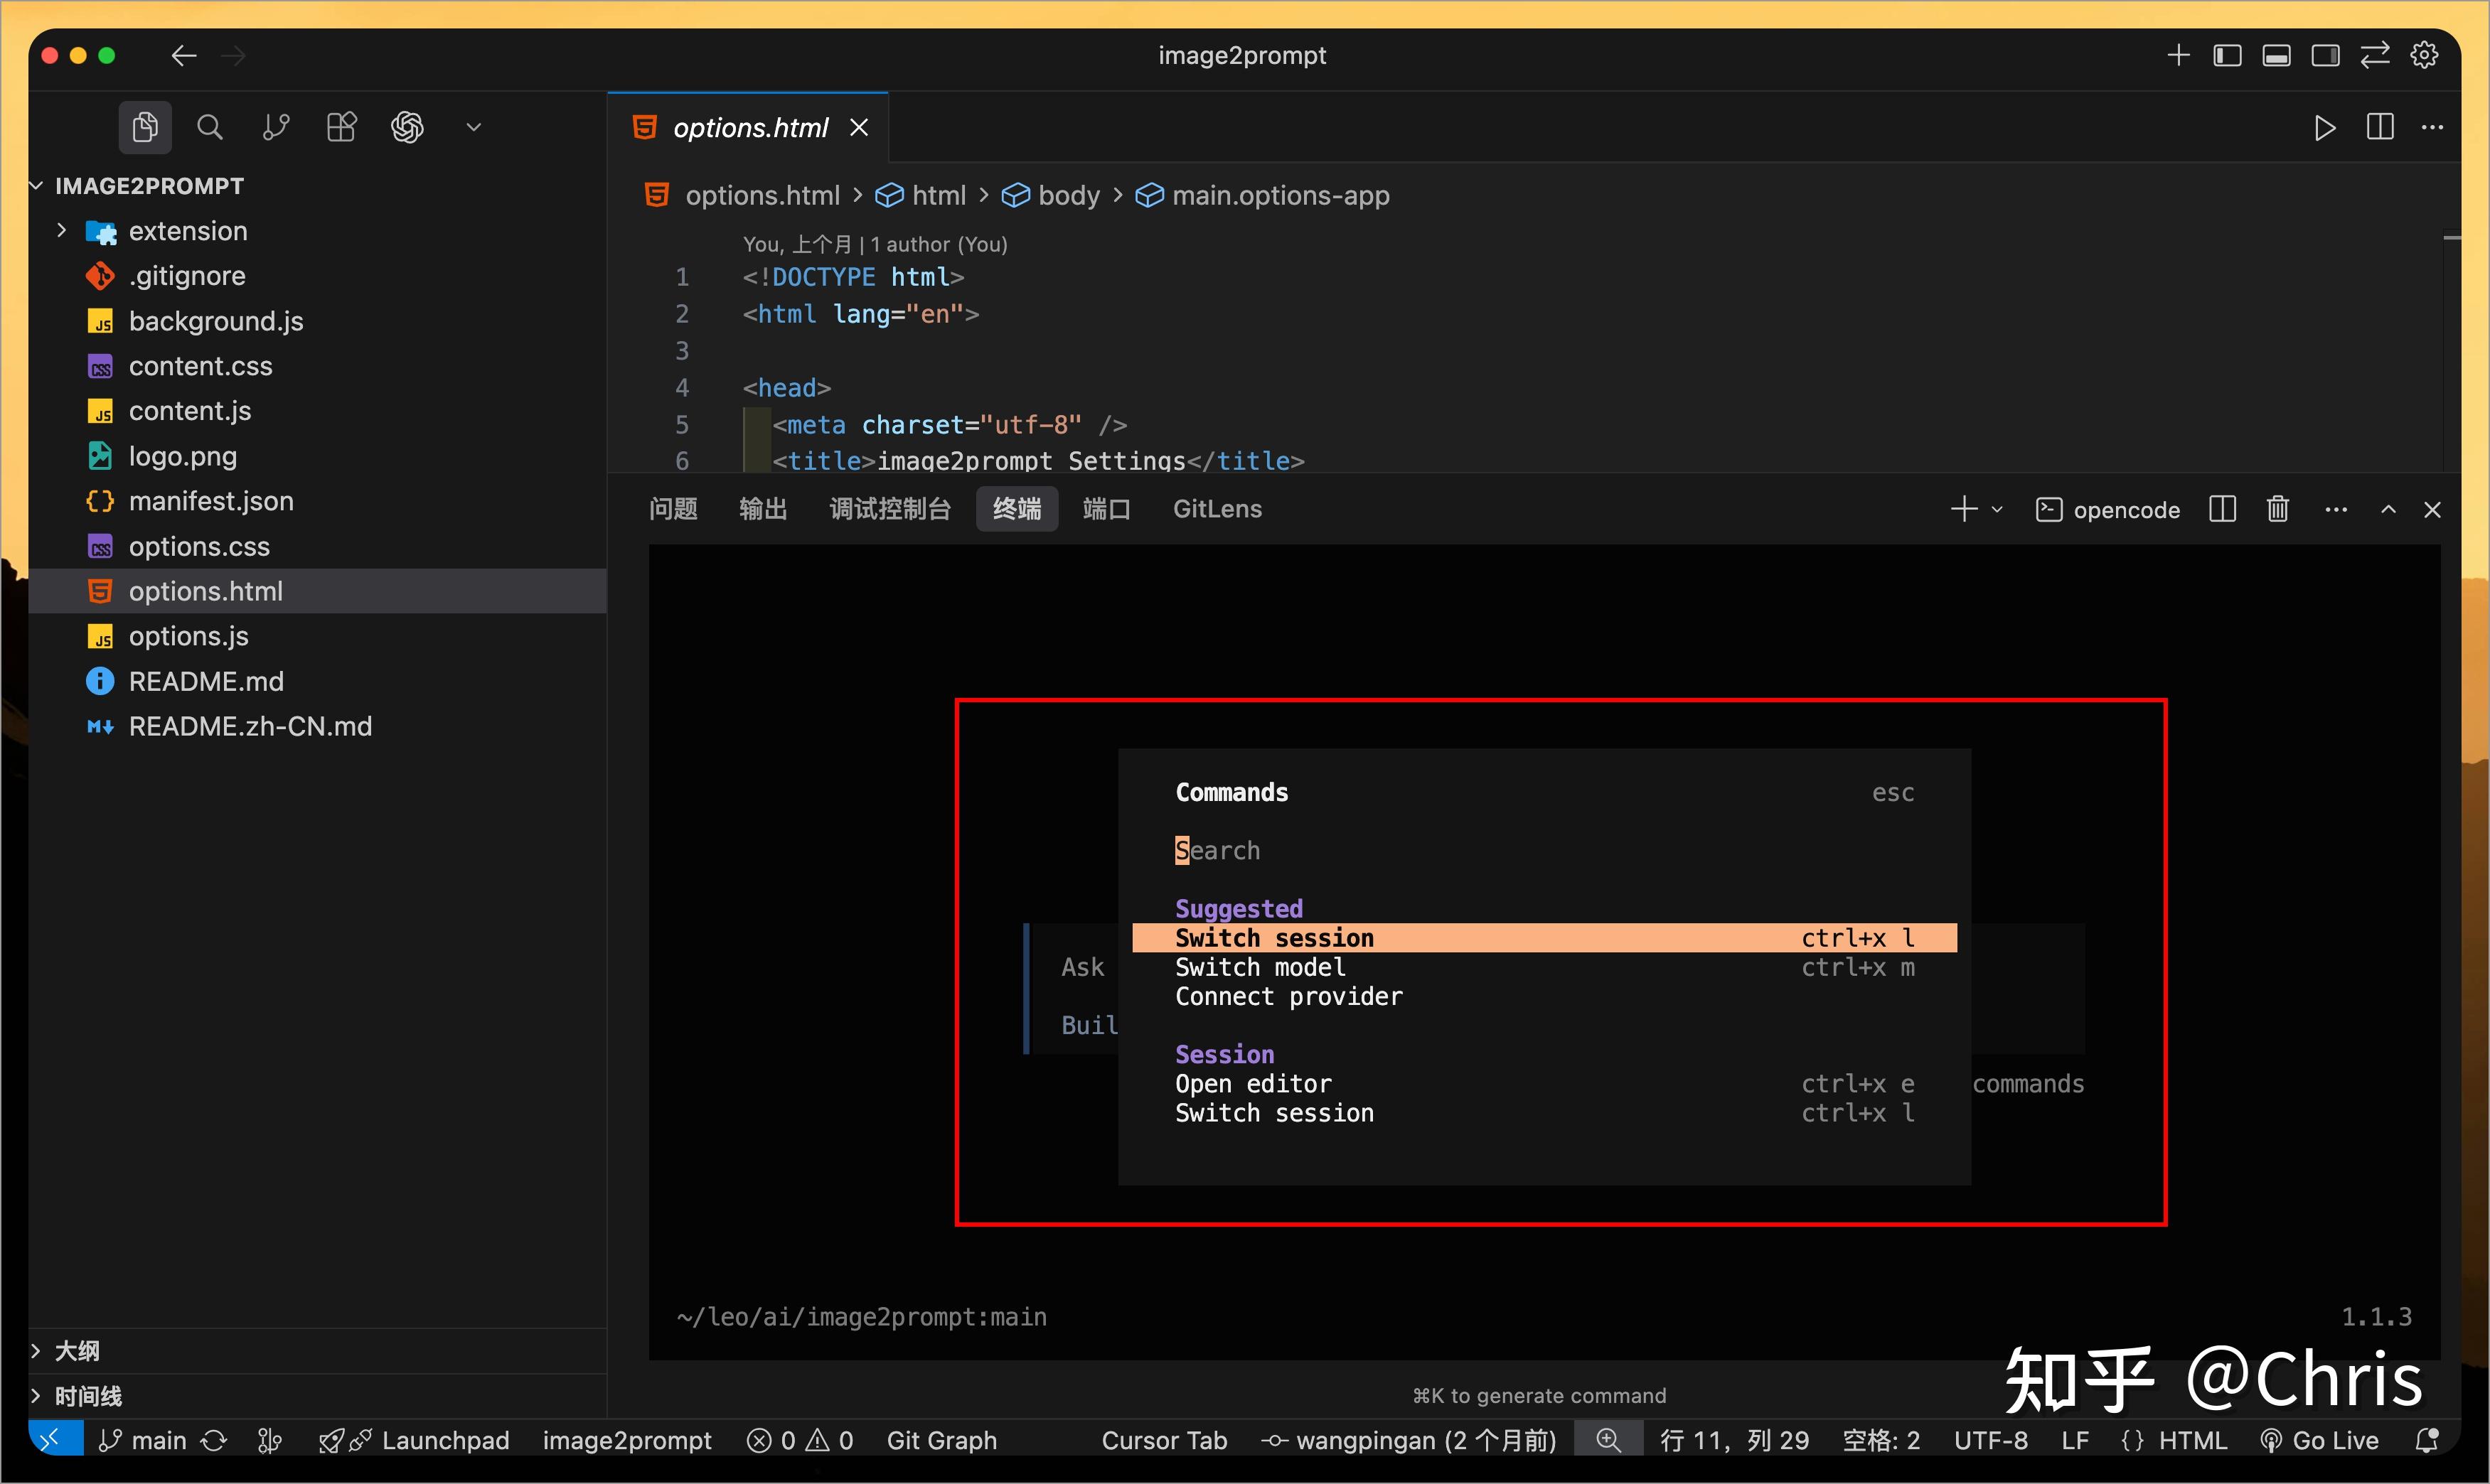2490x1484 pixels.
Task: Toggle the bottom panel layout icon
Action: pos(2276,55)
